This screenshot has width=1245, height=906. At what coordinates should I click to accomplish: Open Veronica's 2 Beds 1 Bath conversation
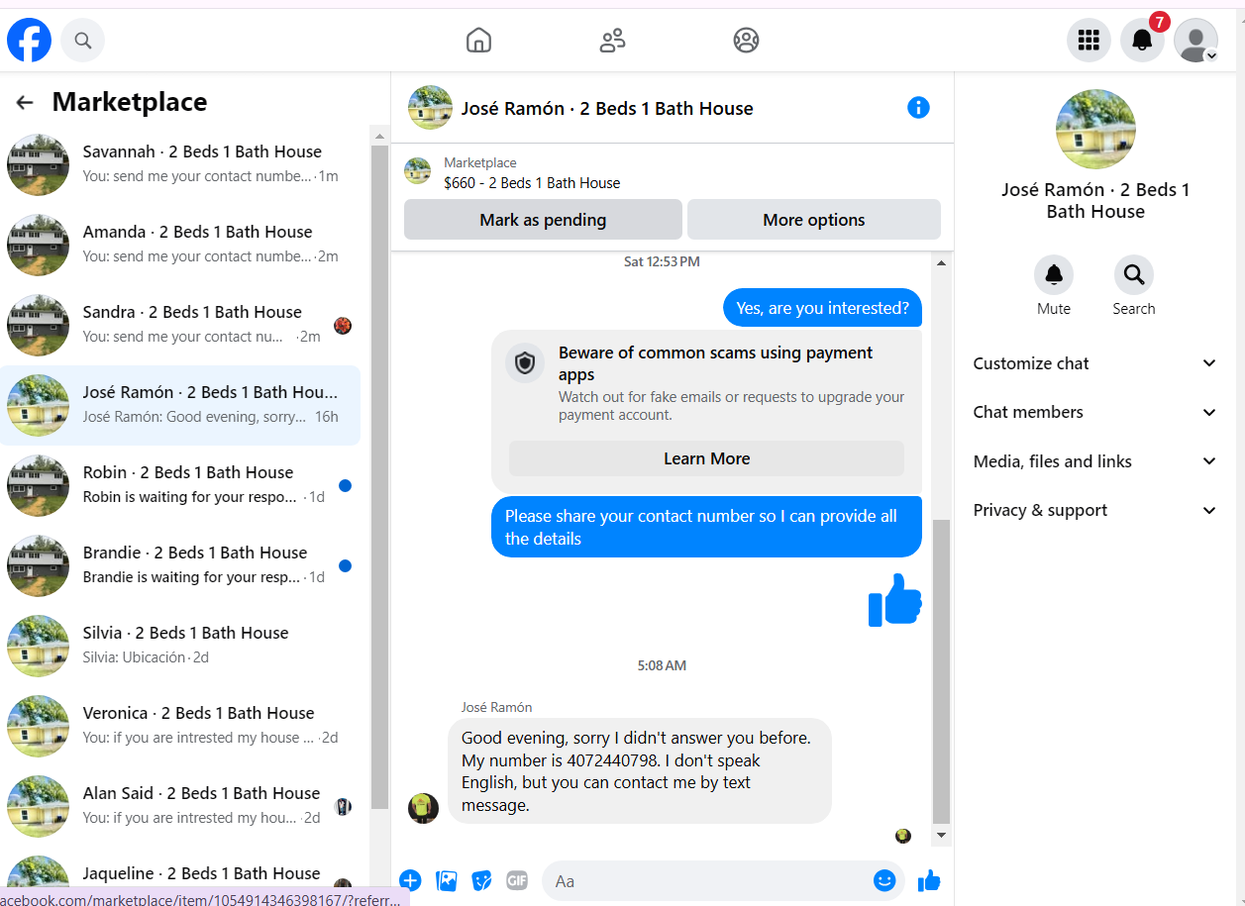tap(180, 726)
